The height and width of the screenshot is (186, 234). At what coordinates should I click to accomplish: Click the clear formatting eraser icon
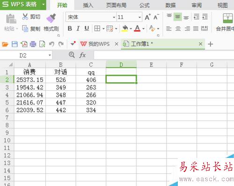[x=152, y=29]
